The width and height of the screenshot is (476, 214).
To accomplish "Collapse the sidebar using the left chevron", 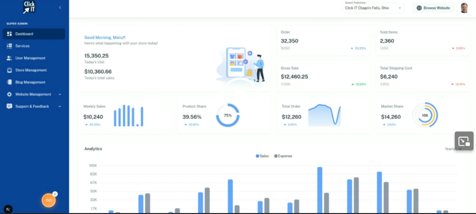I will [60, 8].
